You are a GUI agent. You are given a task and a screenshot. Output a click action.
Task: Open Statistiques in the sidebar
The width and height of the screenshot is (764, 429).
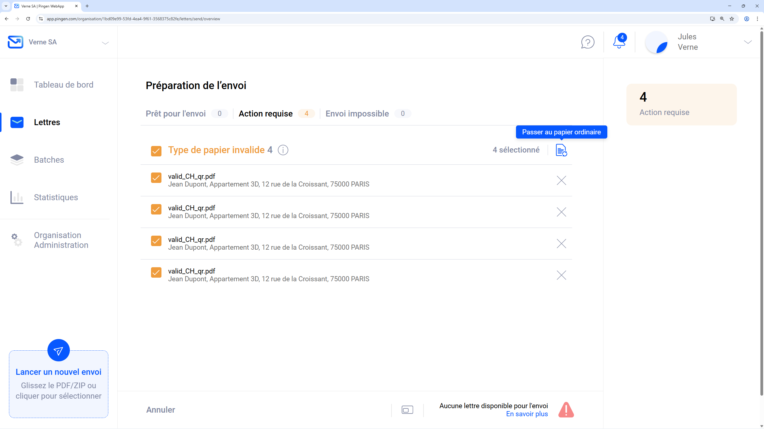[56, 197]
